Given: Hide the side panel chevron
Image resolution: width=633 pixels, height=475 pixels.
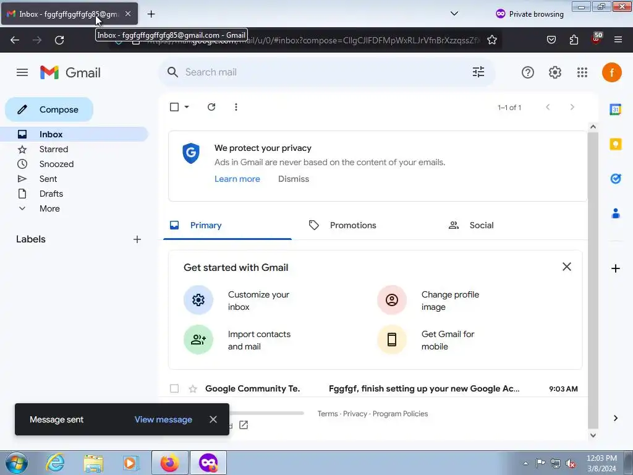Looking at the screenshot, I should [615, 418].
